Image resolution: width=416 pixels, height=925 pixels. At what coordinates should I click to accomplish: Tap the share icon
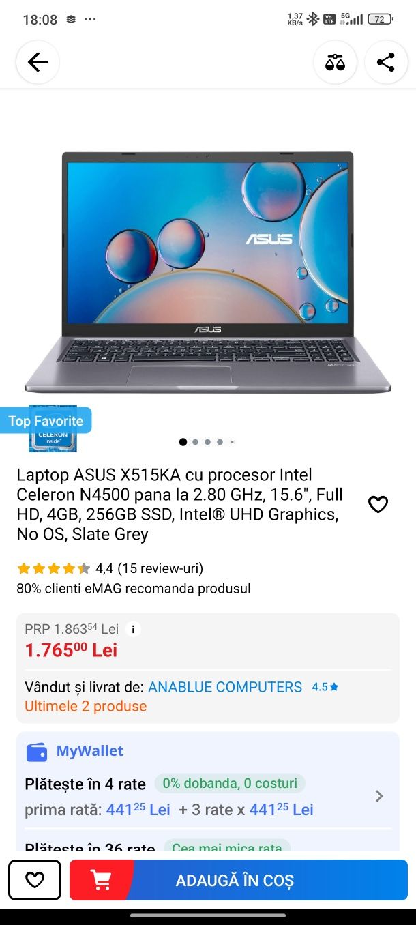pyautogui.click(x=386, y=62)
